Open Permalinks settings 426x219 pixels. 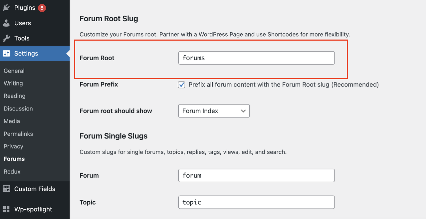18,134
